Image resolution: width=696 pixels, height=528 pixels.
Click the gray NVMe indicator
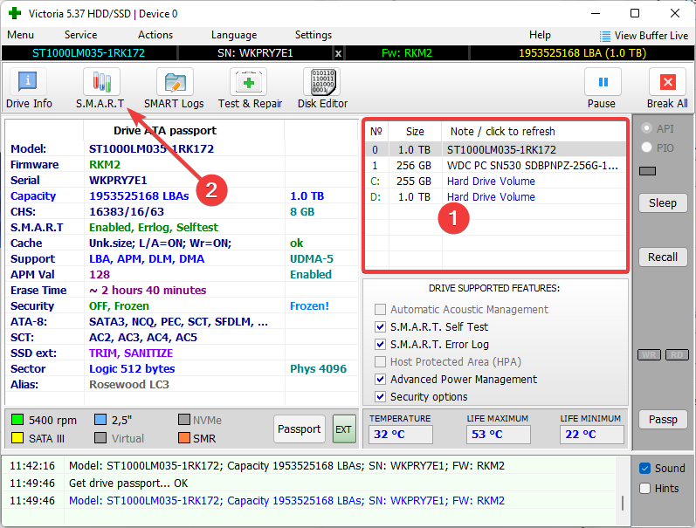click(x=183, y=419)
